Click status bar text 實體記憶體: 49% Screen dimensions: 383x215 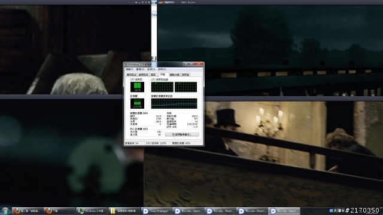click(x=181, y=143)
